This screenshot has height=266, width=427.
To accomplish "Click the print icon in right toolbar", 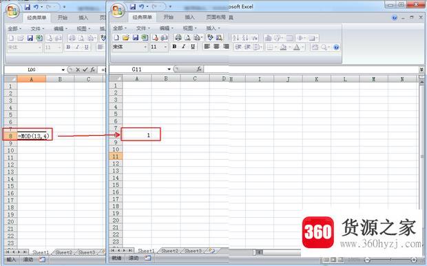I will (178, 37).
